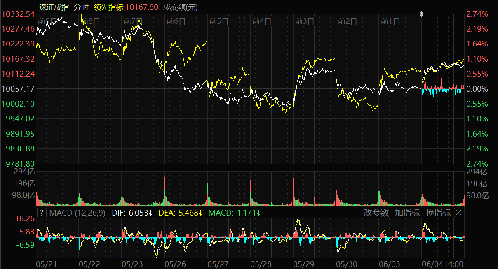The image size is (498, 269).
Task: Select the 前2日 day column label
Action: point(348,21)
